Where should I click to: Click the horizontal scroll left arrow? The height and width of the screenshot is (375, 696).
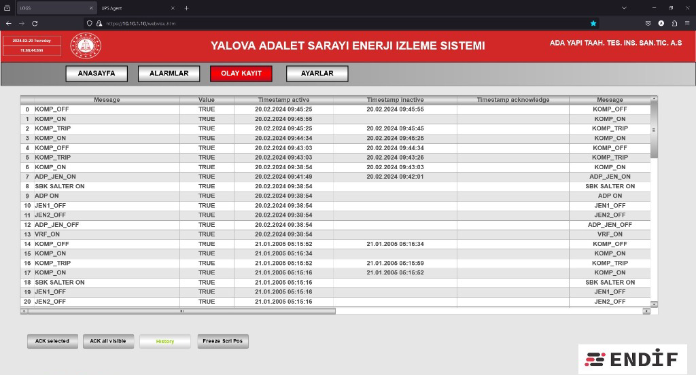point(24,311)
